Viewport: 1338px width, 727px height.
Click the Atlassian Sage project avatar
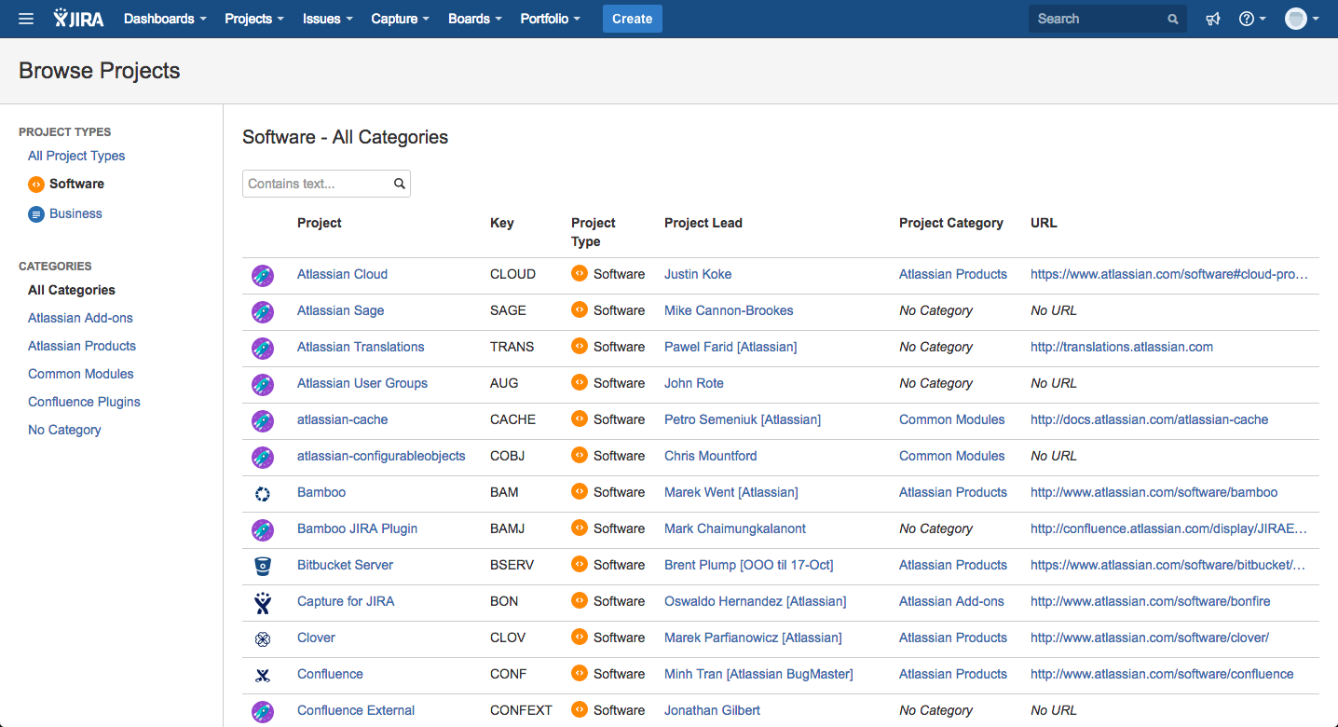click(263, 311)
